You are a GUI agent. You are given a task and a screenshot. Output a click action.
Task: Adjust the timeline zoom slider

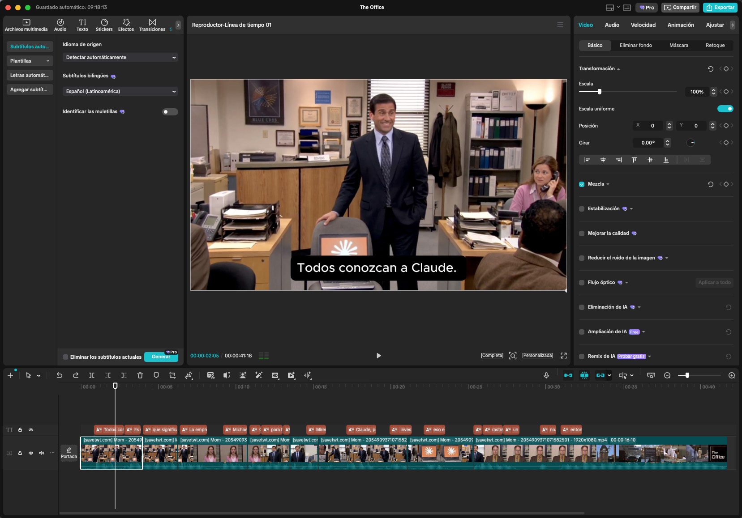pos(687,375)
